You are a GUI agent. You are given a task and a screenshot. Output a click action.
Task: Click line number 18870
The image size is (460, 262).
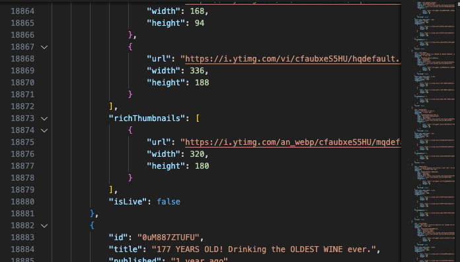[x=22, y=83]
